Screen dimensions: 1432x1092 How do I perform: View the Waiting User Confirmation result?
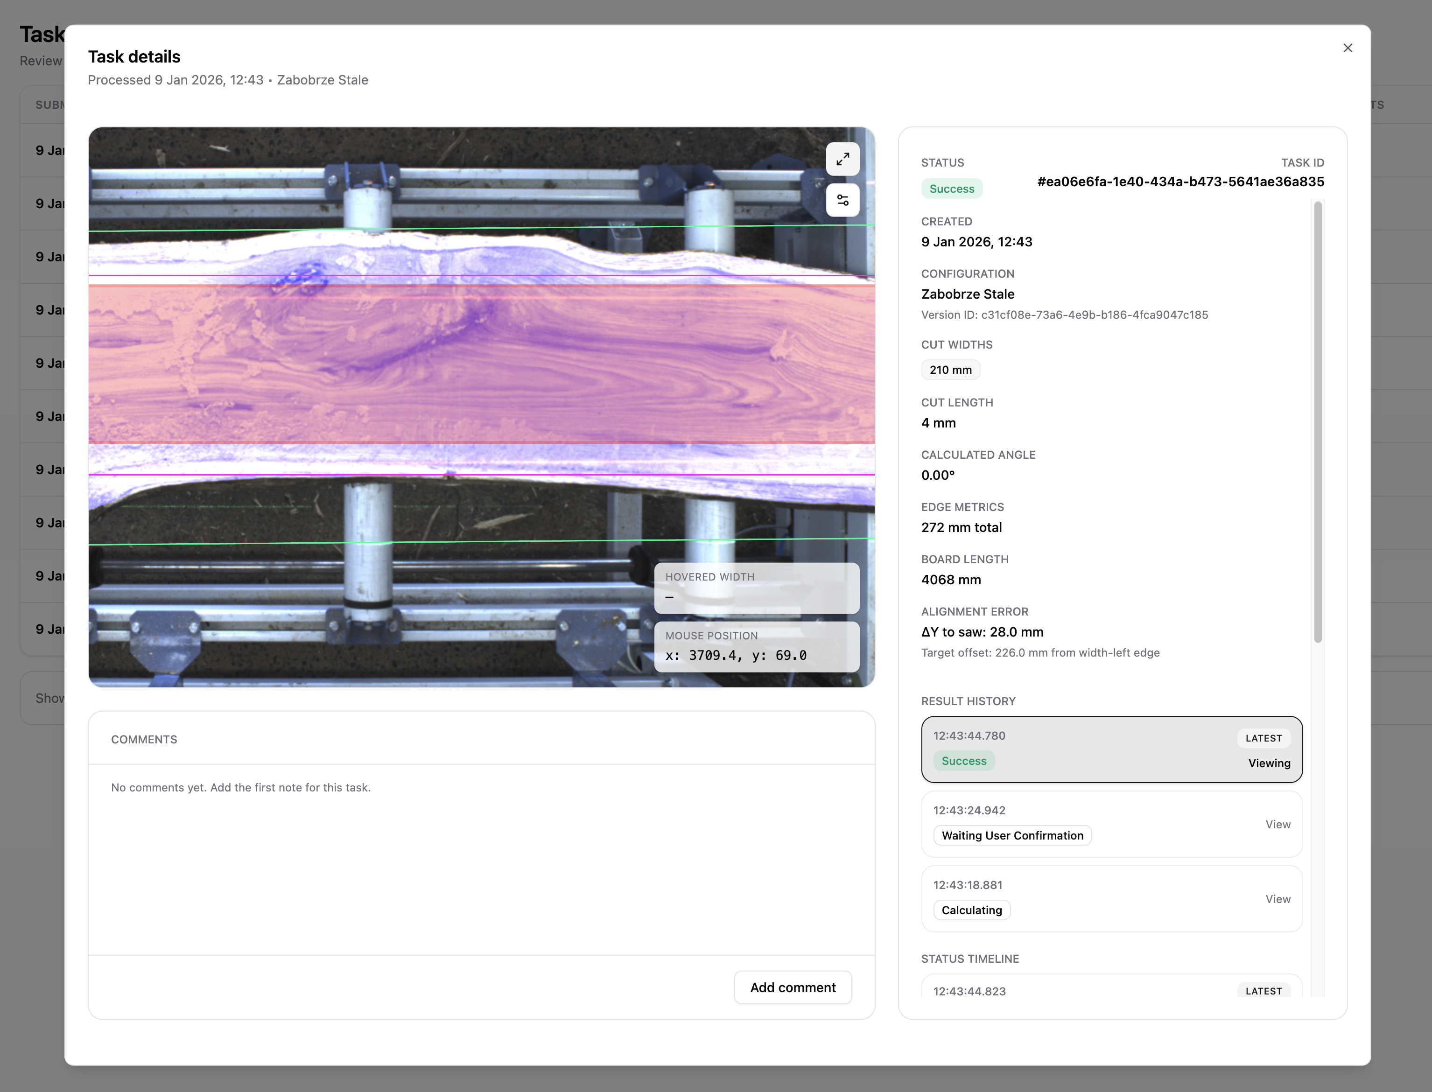(x=1278, y=824)
